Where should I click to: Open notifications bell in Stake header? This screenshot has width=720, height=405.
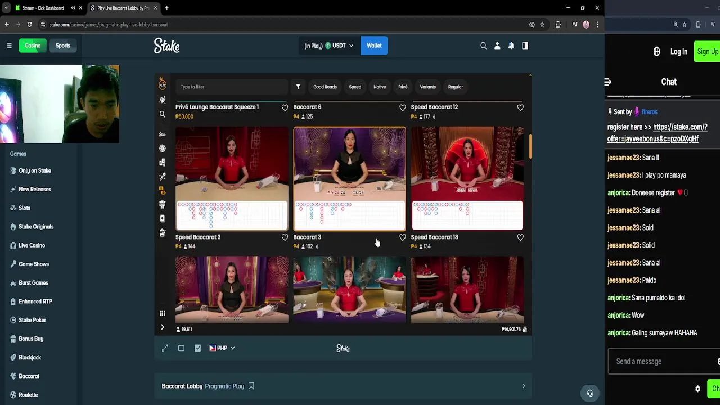coord(511,46)
